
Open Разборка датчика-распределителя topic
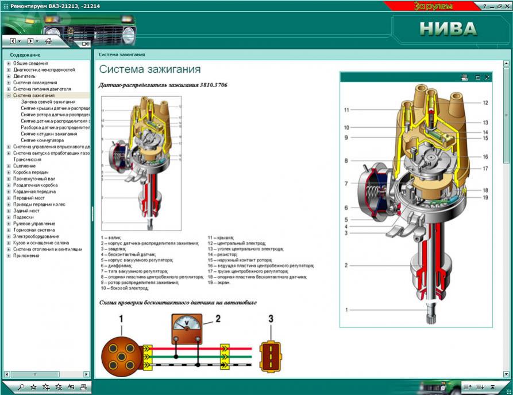pos(55,127)
